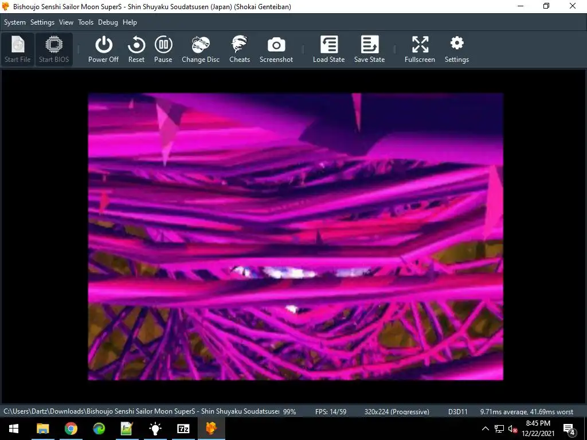This screenshot has height=440, width=587.
Task: Take a screenshot with the camera icon
Action: [276, 49]
